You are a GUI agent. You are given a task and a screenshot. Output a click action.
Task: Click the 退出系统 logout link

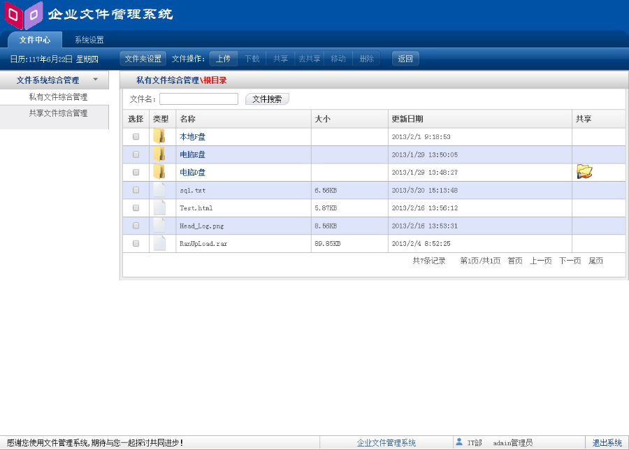tap(607, 442)
